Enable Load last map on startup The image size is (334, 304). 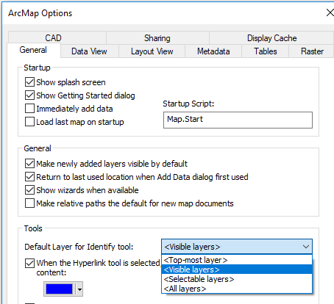click(x=29, y=122)
